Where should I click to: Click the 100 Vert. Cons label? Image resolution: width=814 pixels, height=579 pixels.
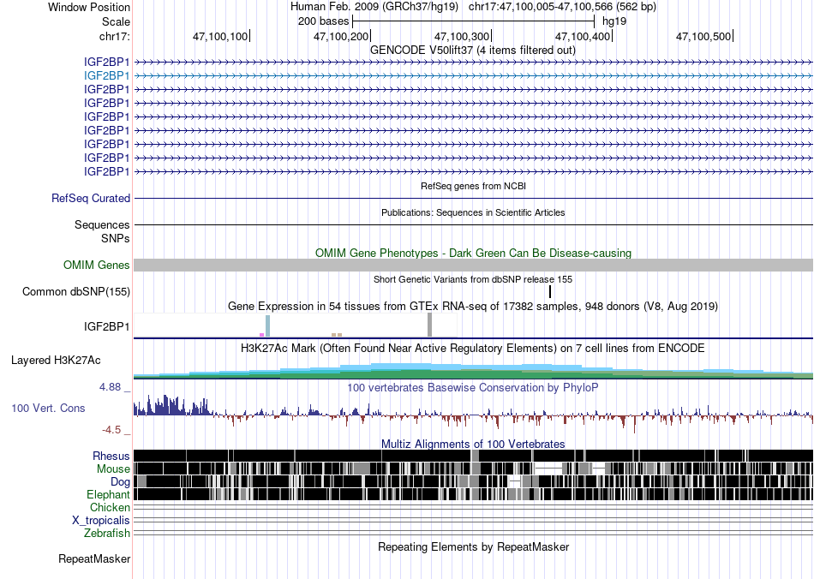coord(48,409)
